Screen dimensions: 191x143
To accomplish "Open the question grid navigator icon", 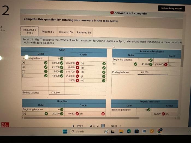I will (x=103, y=126).
